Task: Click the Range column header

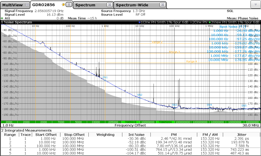Action: pyautogui.click(x=10, y=135)
